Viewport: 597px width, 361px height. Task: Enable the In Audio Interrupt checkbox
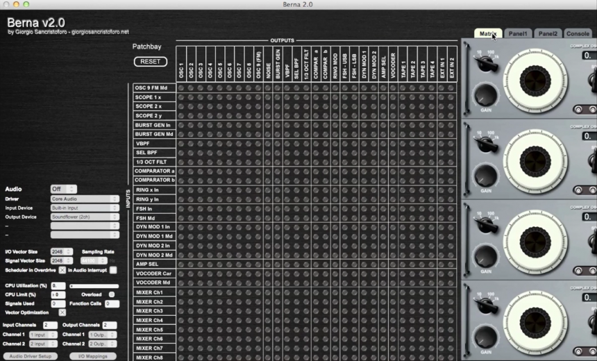[113, 270]
